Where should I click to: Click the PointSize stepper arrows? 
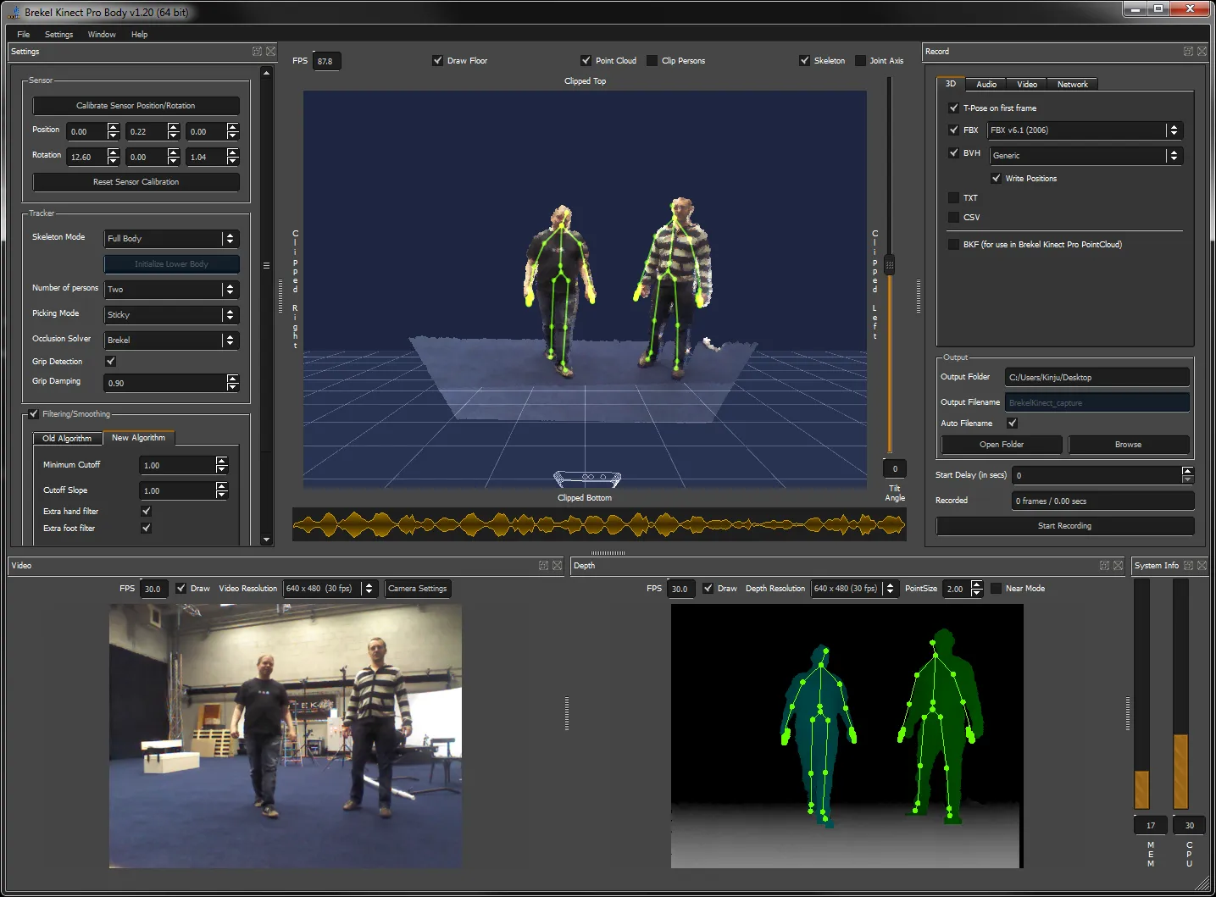(x=977, y=589)
